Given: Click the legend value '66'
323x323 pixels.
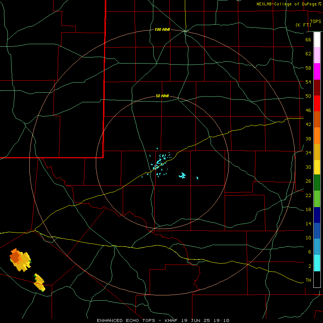Looking at the screenshot, I should 308,40.
